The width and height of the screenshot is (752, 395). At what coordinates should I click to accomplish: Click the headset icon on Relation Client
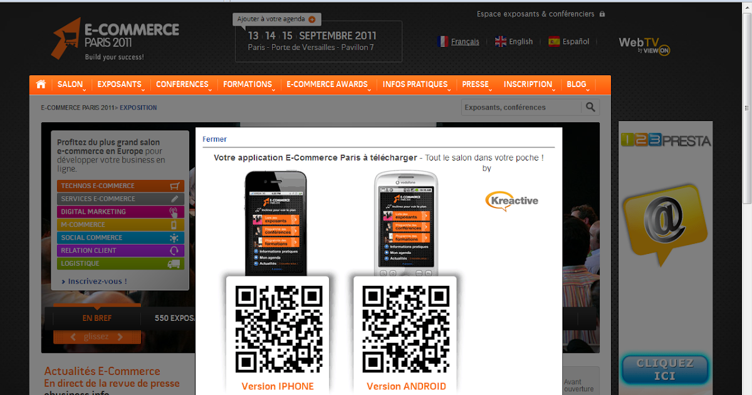[174, 251]
